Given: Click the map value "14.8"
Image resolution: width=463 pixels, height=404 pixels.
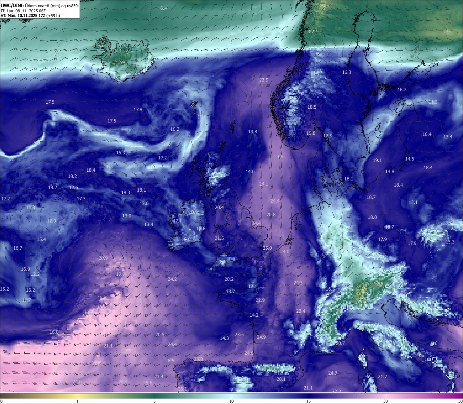Looking at the screenshot, I should [x=390, y=171].
